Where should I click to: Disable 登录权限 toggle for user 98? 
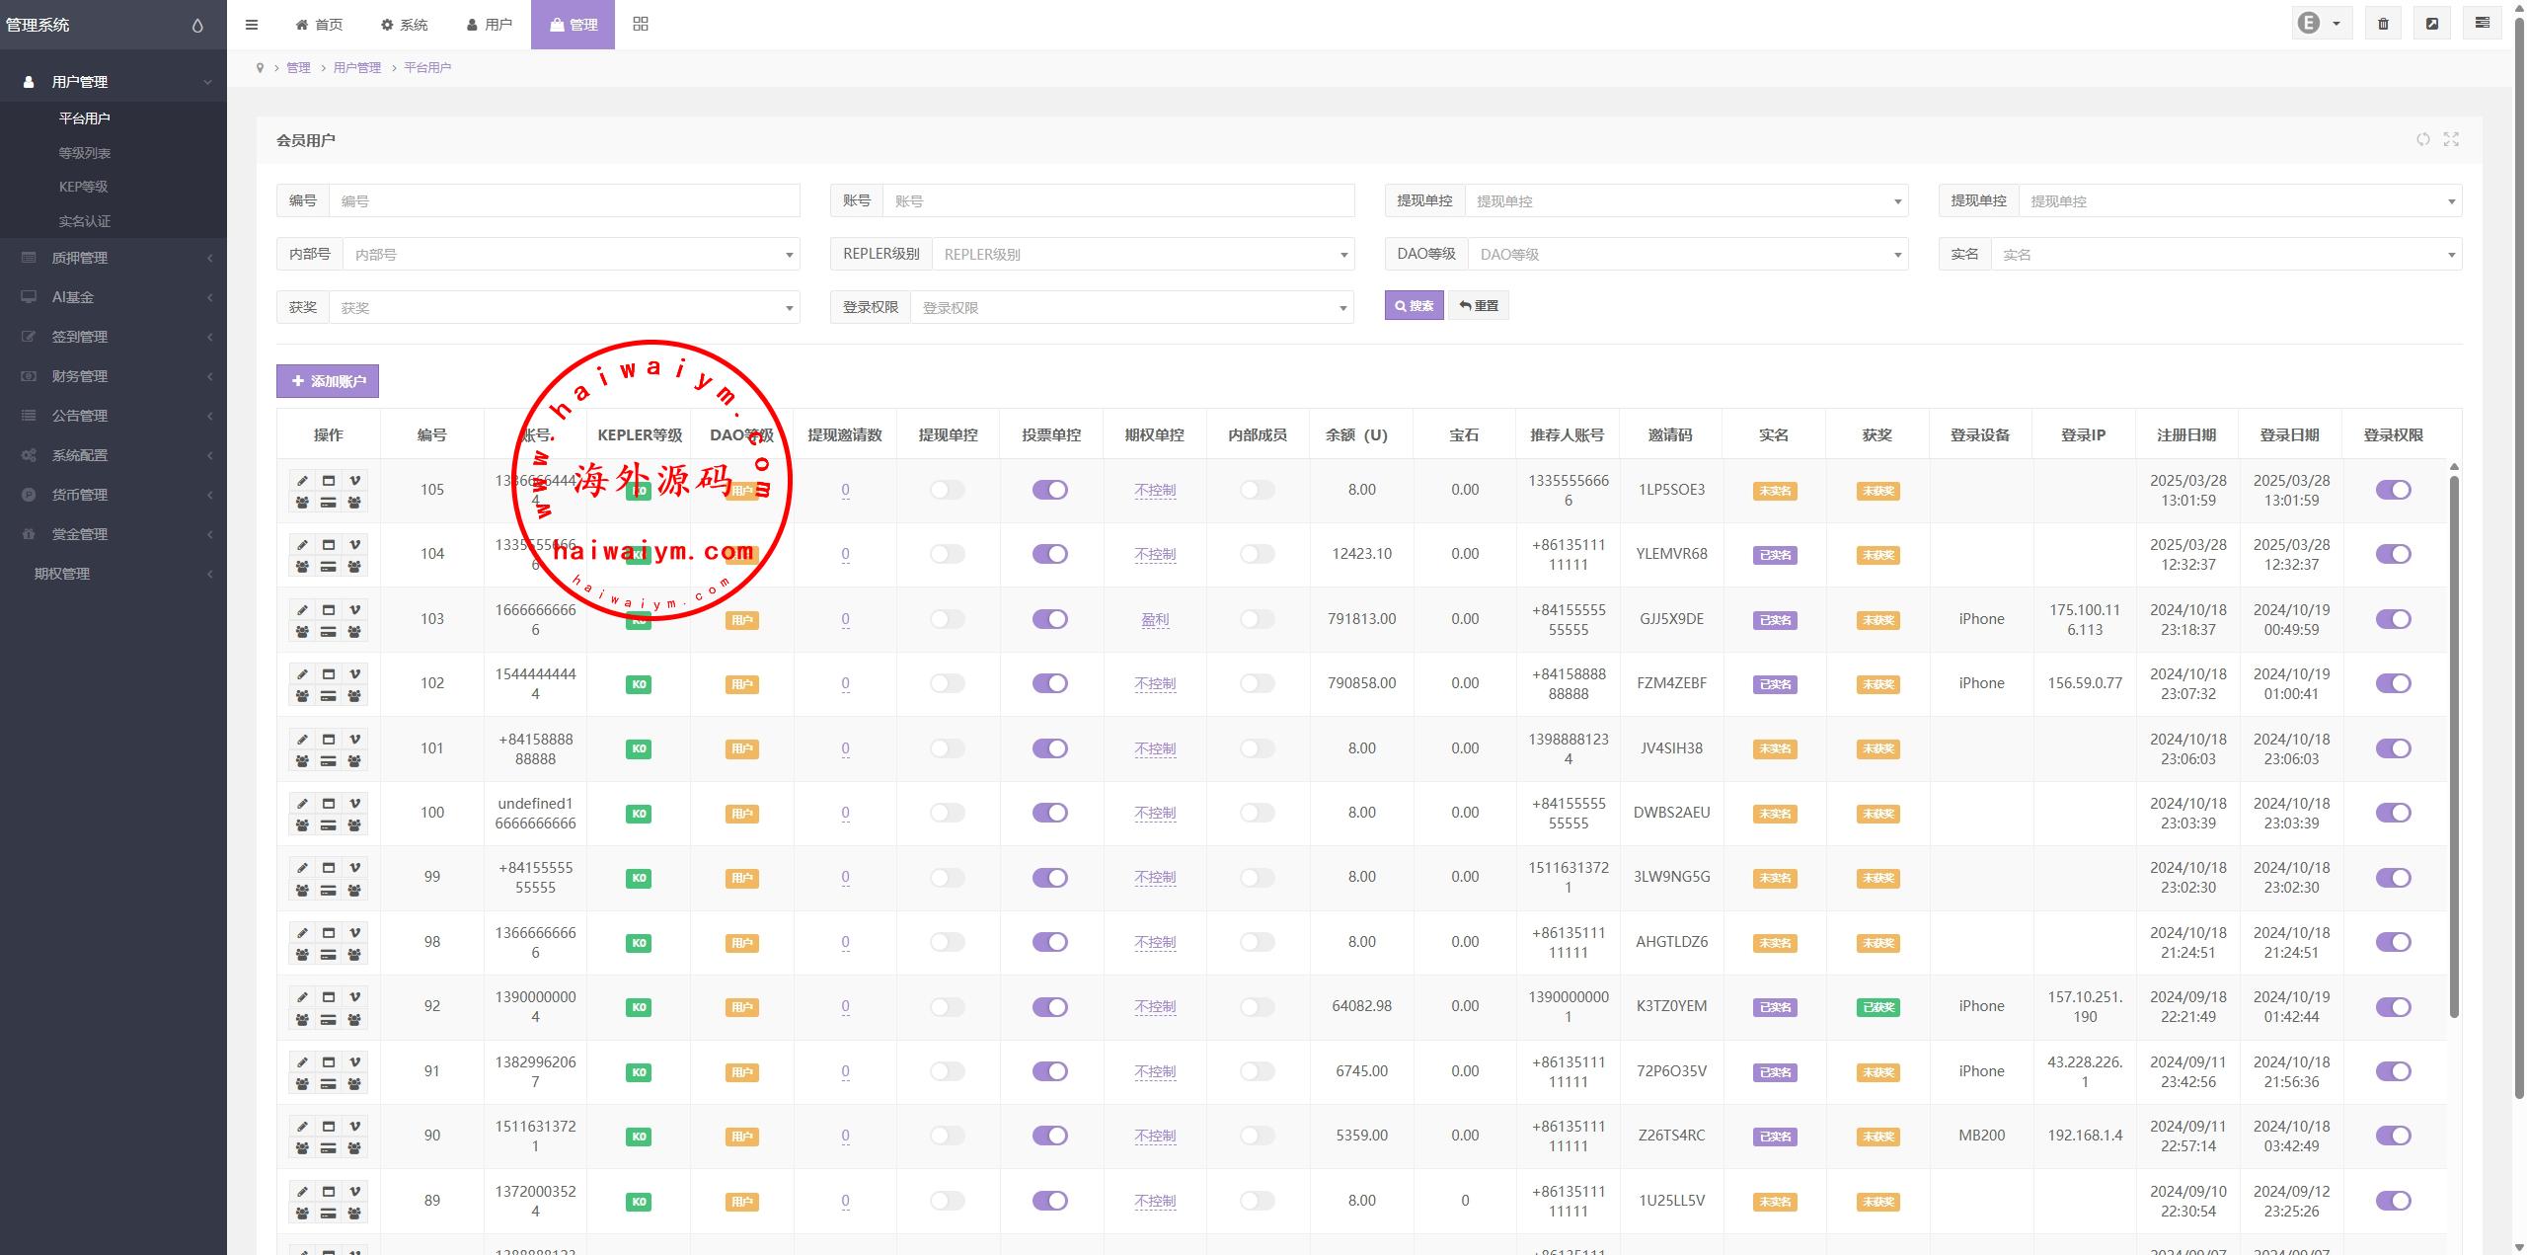[2393, 942]
